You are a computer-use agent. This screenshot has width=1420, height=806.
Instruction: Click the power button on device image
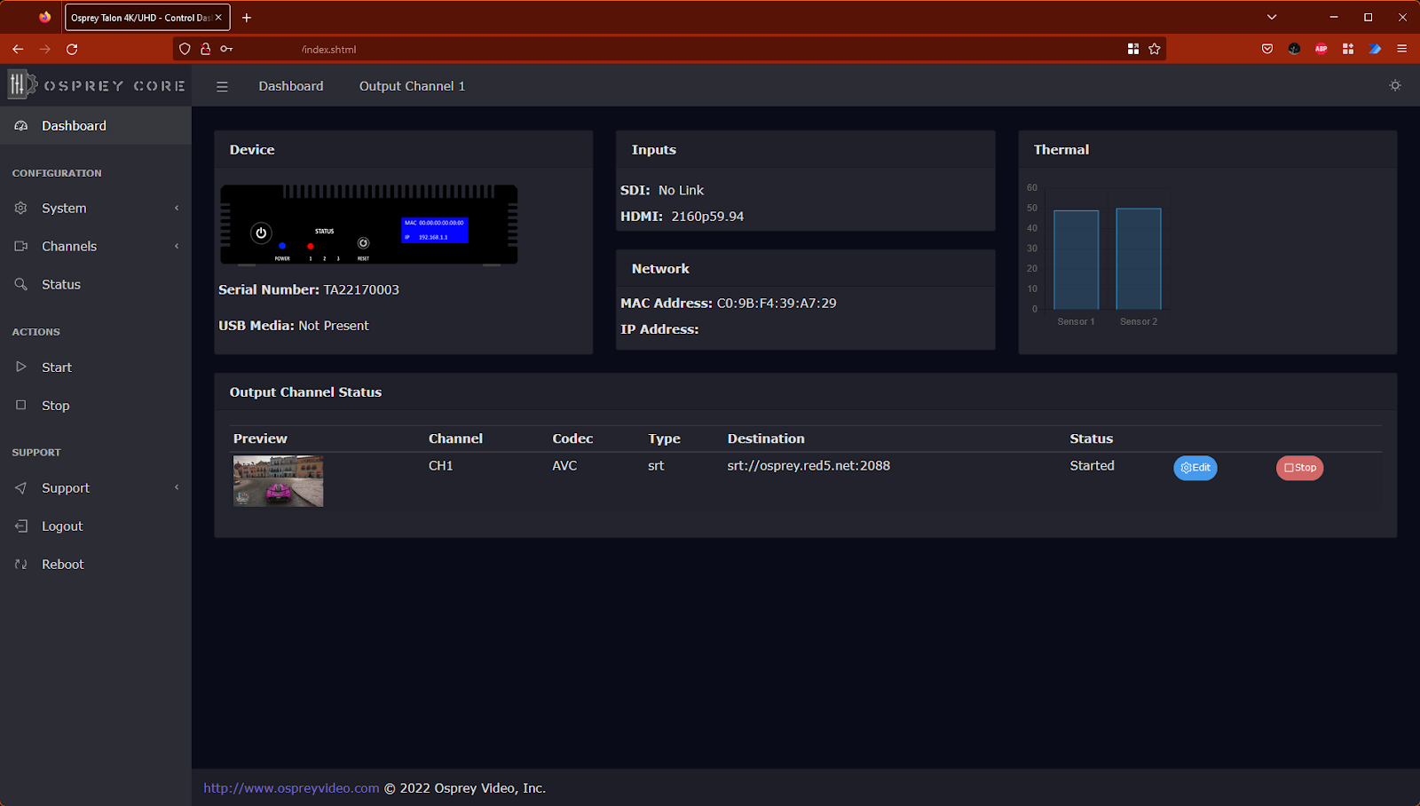[261, 233]
